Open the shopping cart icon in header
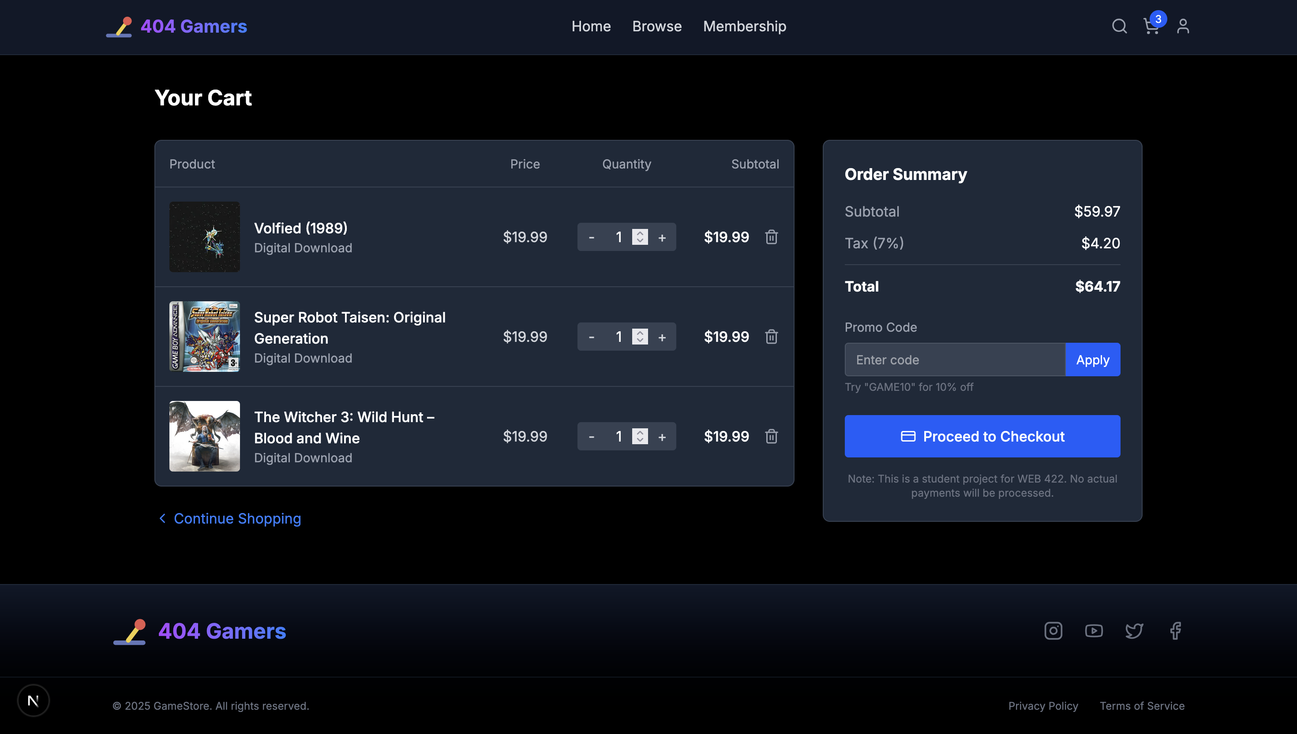The height and width of the screenshot is (734, 1297). (1151, 26)
